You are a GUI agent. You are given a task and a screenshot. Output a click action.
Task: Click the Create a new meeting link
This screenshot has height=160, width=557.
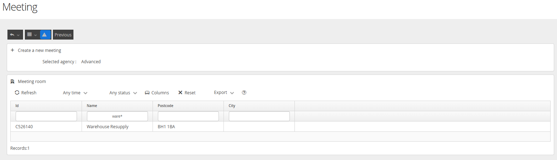pos(39,51)
